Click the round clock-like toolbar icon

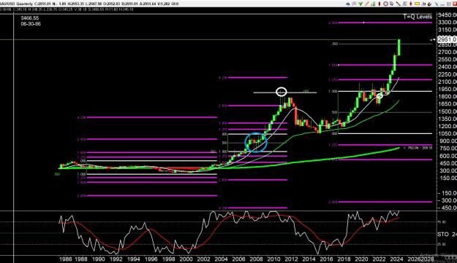pyautogui.click(x=385, y=4)
